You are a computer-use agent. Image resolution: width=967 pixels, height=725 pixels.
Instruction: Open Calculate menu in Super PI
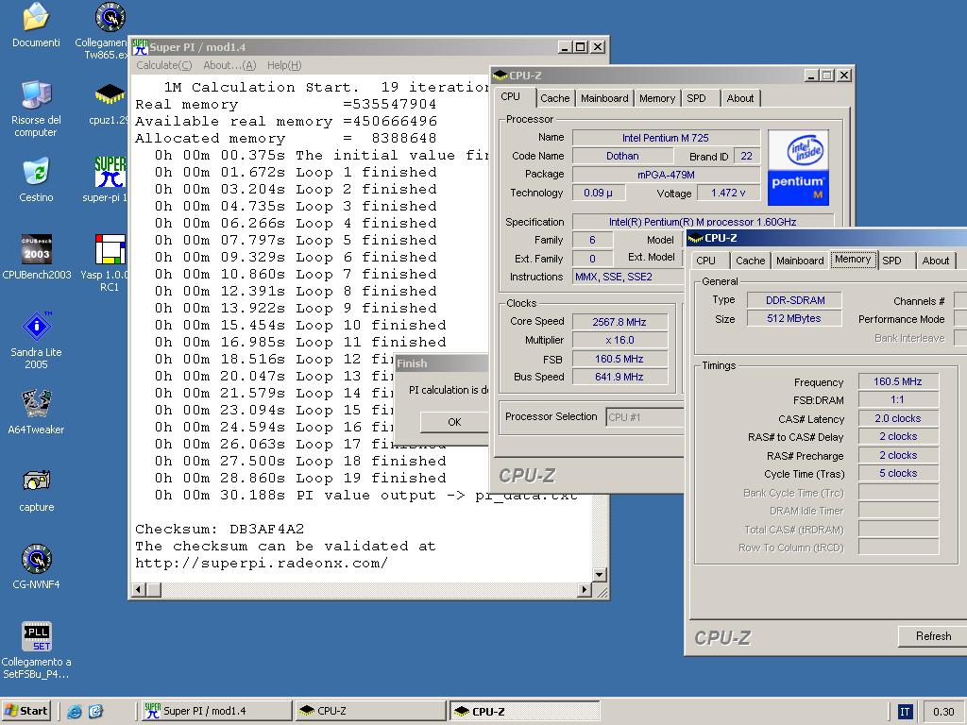tap(163, 65)
